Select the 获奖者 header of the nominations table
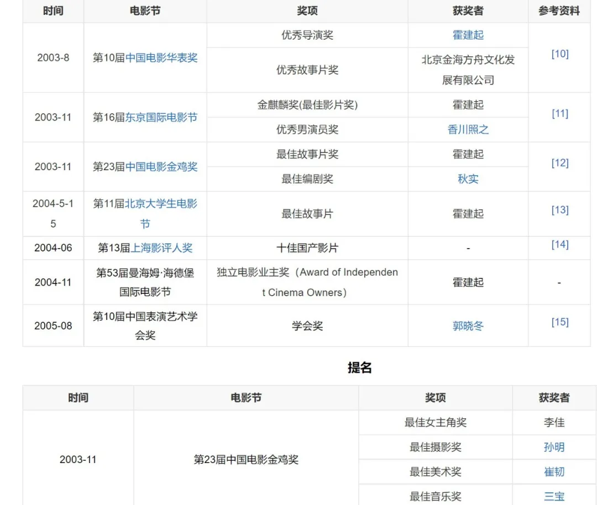Viewport: 597px width, 505px height. (554, 398)
